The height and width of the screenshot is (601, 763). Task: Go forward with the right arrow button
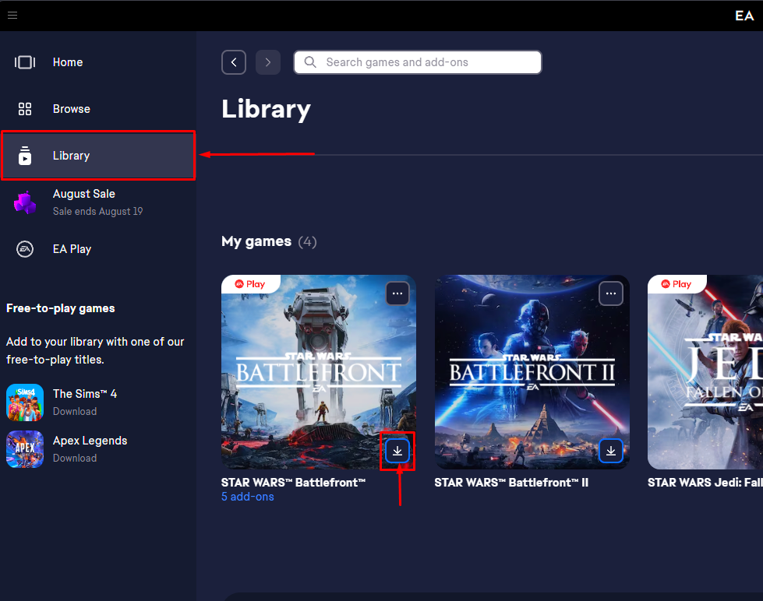point(267,62)
